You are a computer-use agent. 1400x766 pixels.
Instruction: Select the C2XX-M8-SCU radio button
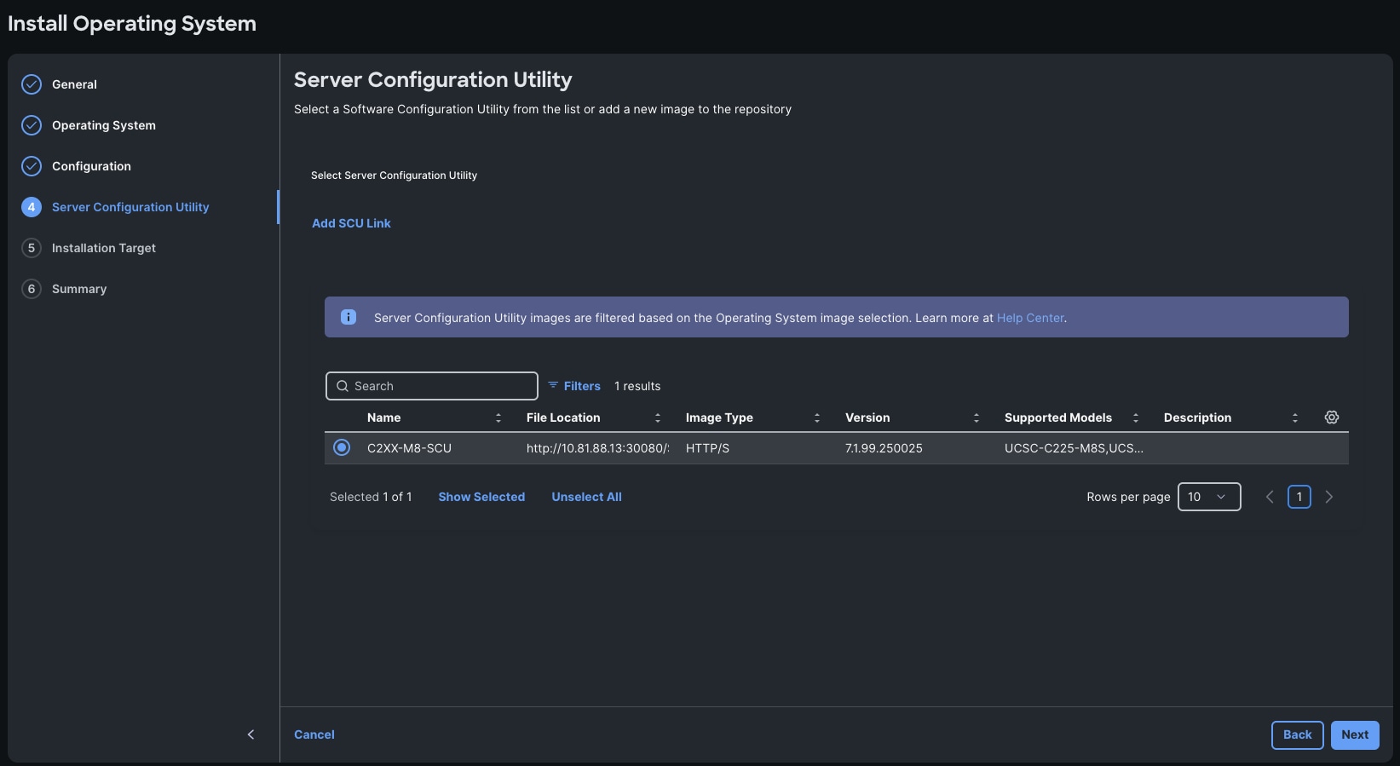(342, 447)
